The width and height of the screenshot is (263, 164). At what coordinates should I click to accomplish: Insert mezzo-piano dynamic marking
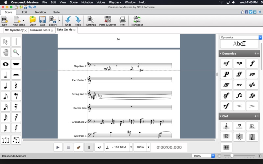pos(239,63)
